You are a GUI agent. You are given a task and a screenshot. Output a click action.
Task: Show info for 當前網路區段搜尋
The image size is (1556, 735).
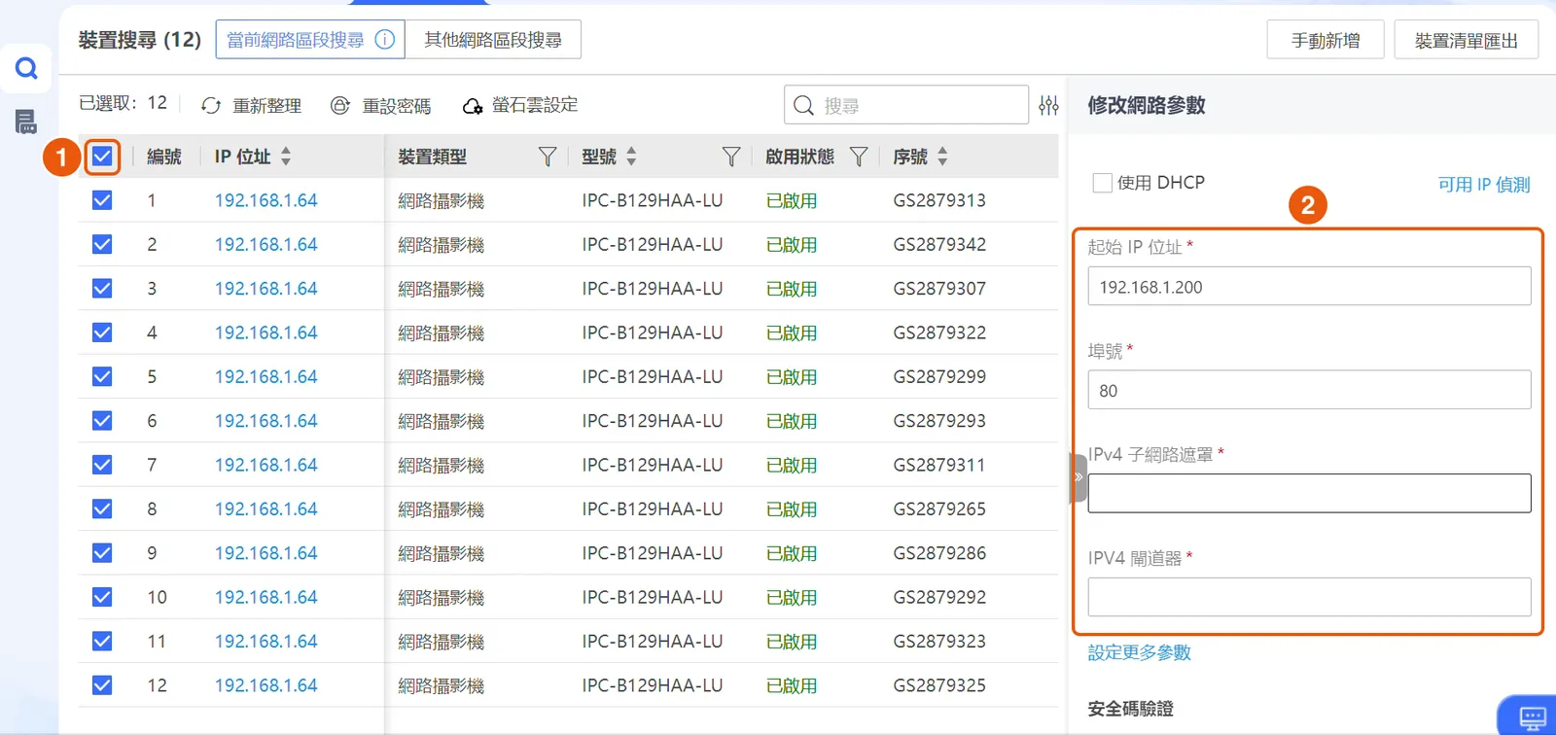[x=385, y=40]
